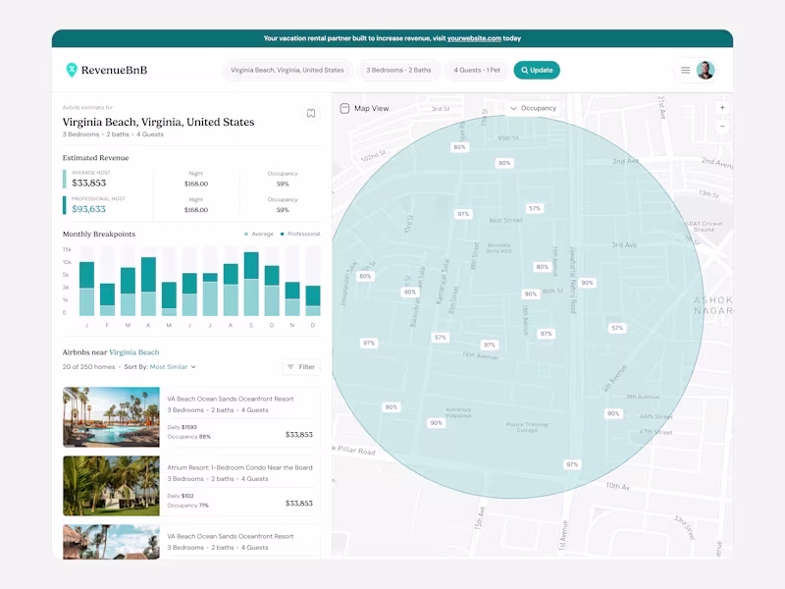Zoom in on the map

(722, 108)
